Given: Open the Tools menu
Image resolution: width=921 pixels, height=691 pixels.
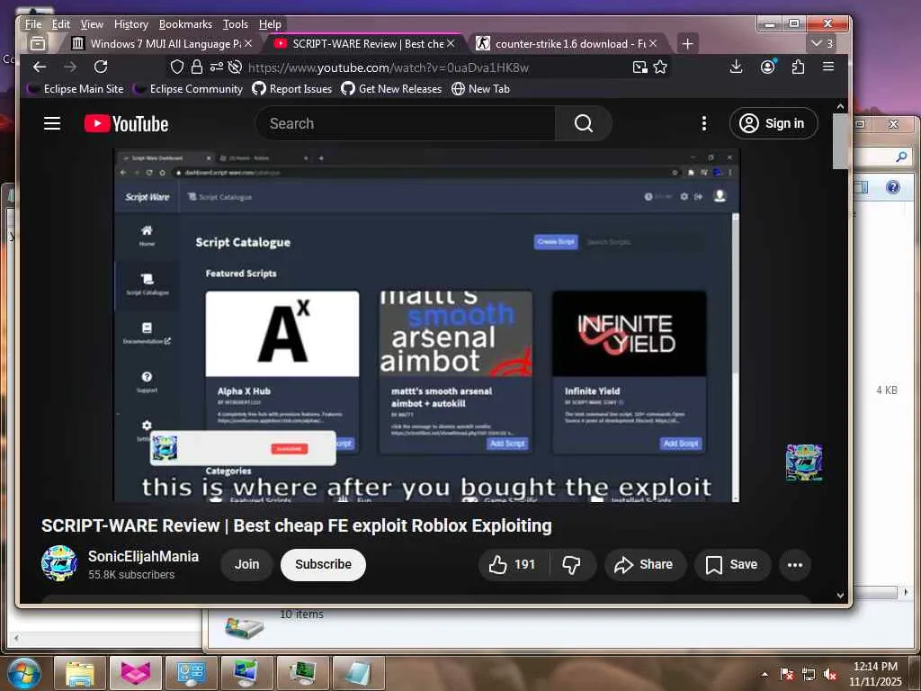Looking at the screenshot, I should pos(235,24).
